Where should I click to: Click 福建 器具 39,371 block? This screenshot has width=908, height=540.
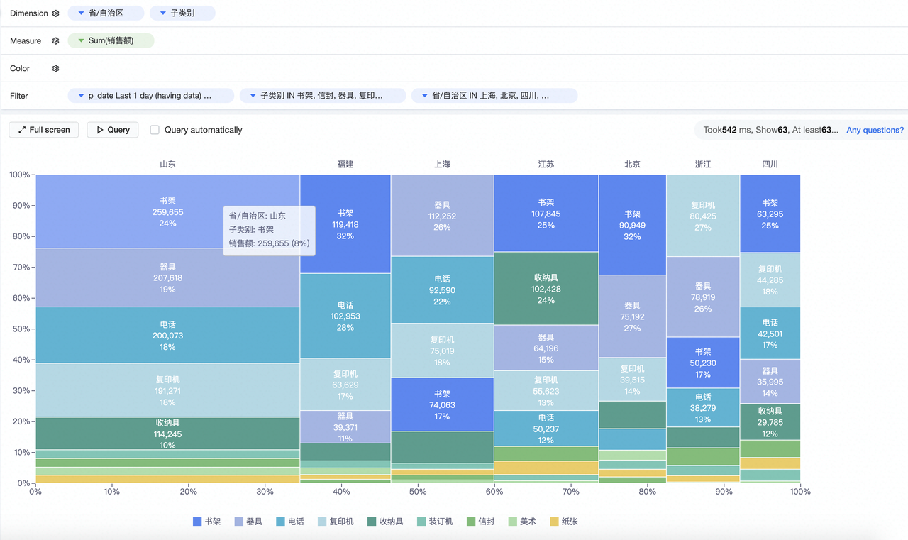(x=345, y=426)
